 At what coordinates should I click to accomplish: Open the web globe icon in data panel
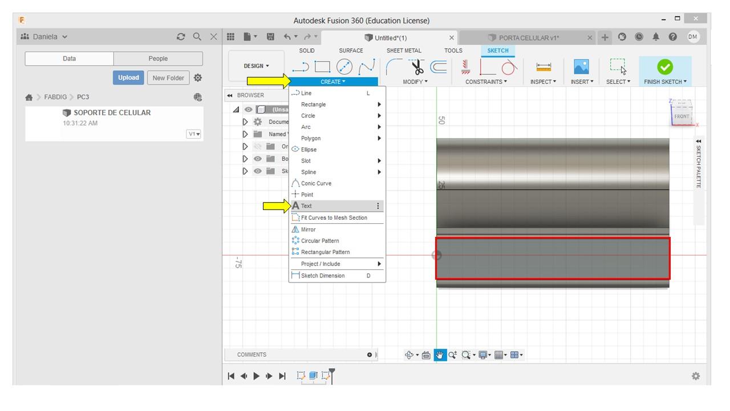click(x=198, y=98)
